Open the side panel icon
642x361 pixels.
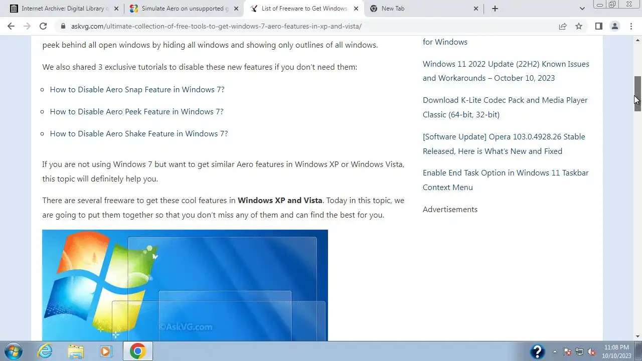click(598, 26)
